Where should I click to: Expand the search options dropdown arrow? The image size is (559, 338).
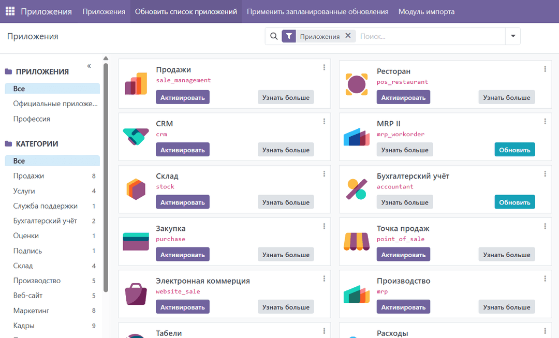pyautogui.click(x=513, y=36)
